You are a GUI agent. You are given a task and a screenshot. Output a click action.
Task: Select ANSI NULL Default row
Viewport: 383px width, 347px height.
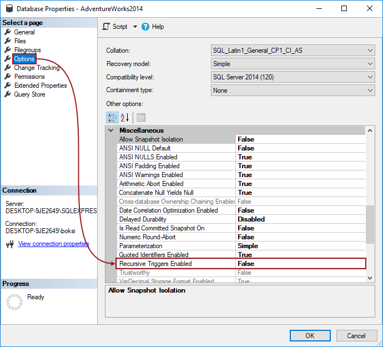click(241, 148)
